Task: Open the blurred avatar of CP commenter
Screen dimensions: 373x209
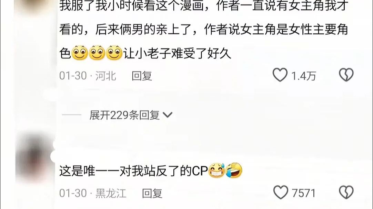Action: (35, 158)
